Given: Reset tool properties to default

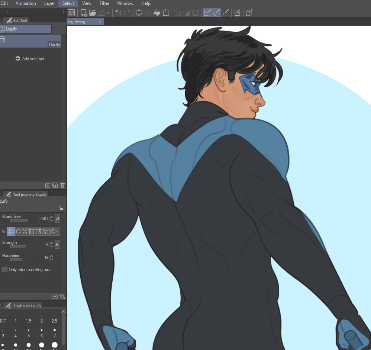Looking at the screenshot, I should (x=55, y=296).
